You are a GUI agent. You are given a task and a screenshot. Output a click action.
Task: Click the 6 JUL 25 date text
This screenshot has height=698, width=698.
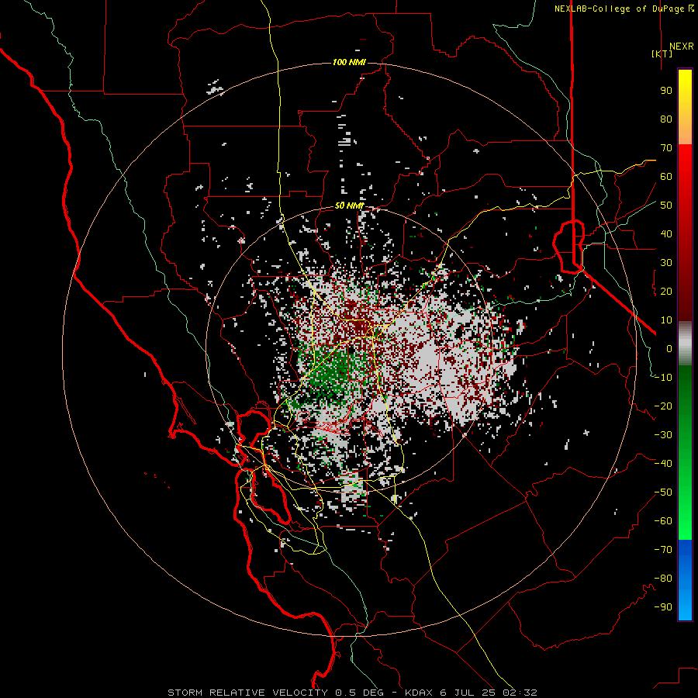point(468,693)
